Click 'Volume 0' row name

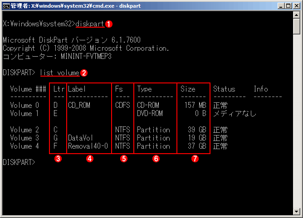pyautogui.click(x=24, y=105)
